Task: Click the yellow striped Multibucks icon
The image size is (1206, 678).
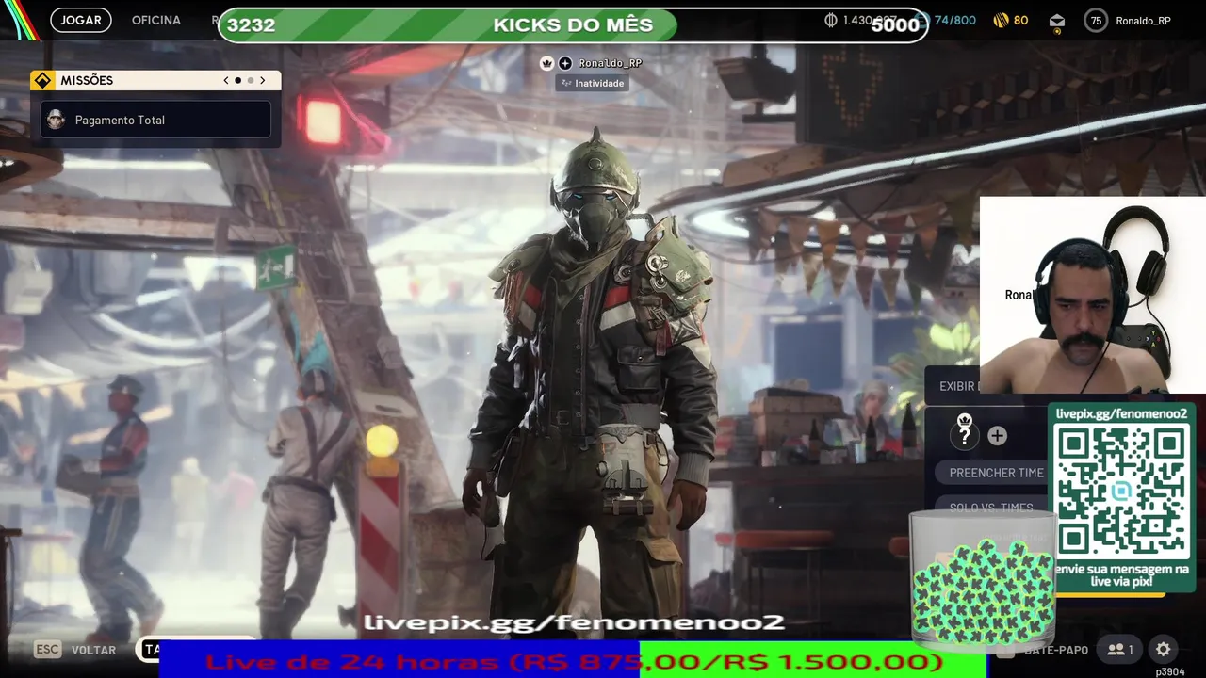Action: [1001, 20]
